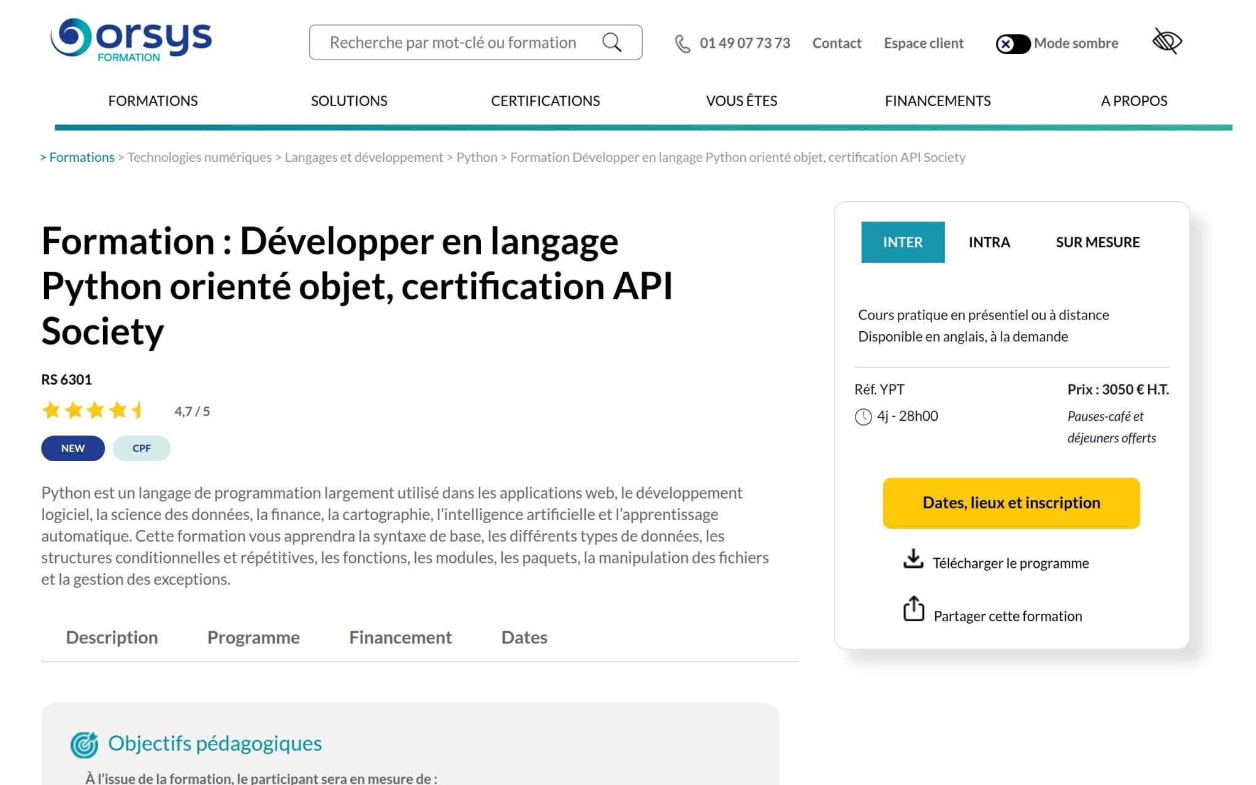Open the Espace client link
1256x785 pixels.
pyautogui.click(x=924, y=43)
